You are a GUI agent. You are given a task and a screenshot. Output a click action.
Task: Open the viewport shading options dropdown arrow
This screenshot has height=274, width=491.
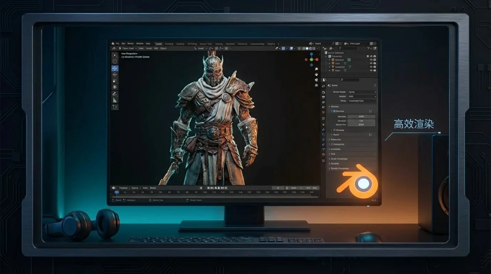[x=317, y=49]
